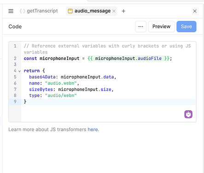The width and height of the screenshot is (204, 173).
Task: Switch to the getTranscript tab
Action: pyautogui.click(x=39, y=11)
